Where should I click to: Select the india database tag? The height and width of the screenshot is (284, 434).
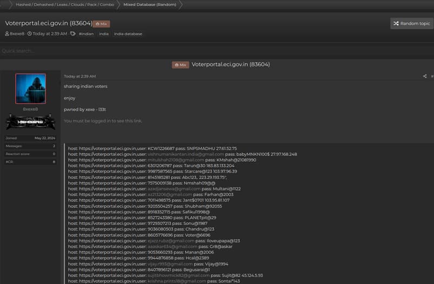pyautogui.click(x=128, y=34)
